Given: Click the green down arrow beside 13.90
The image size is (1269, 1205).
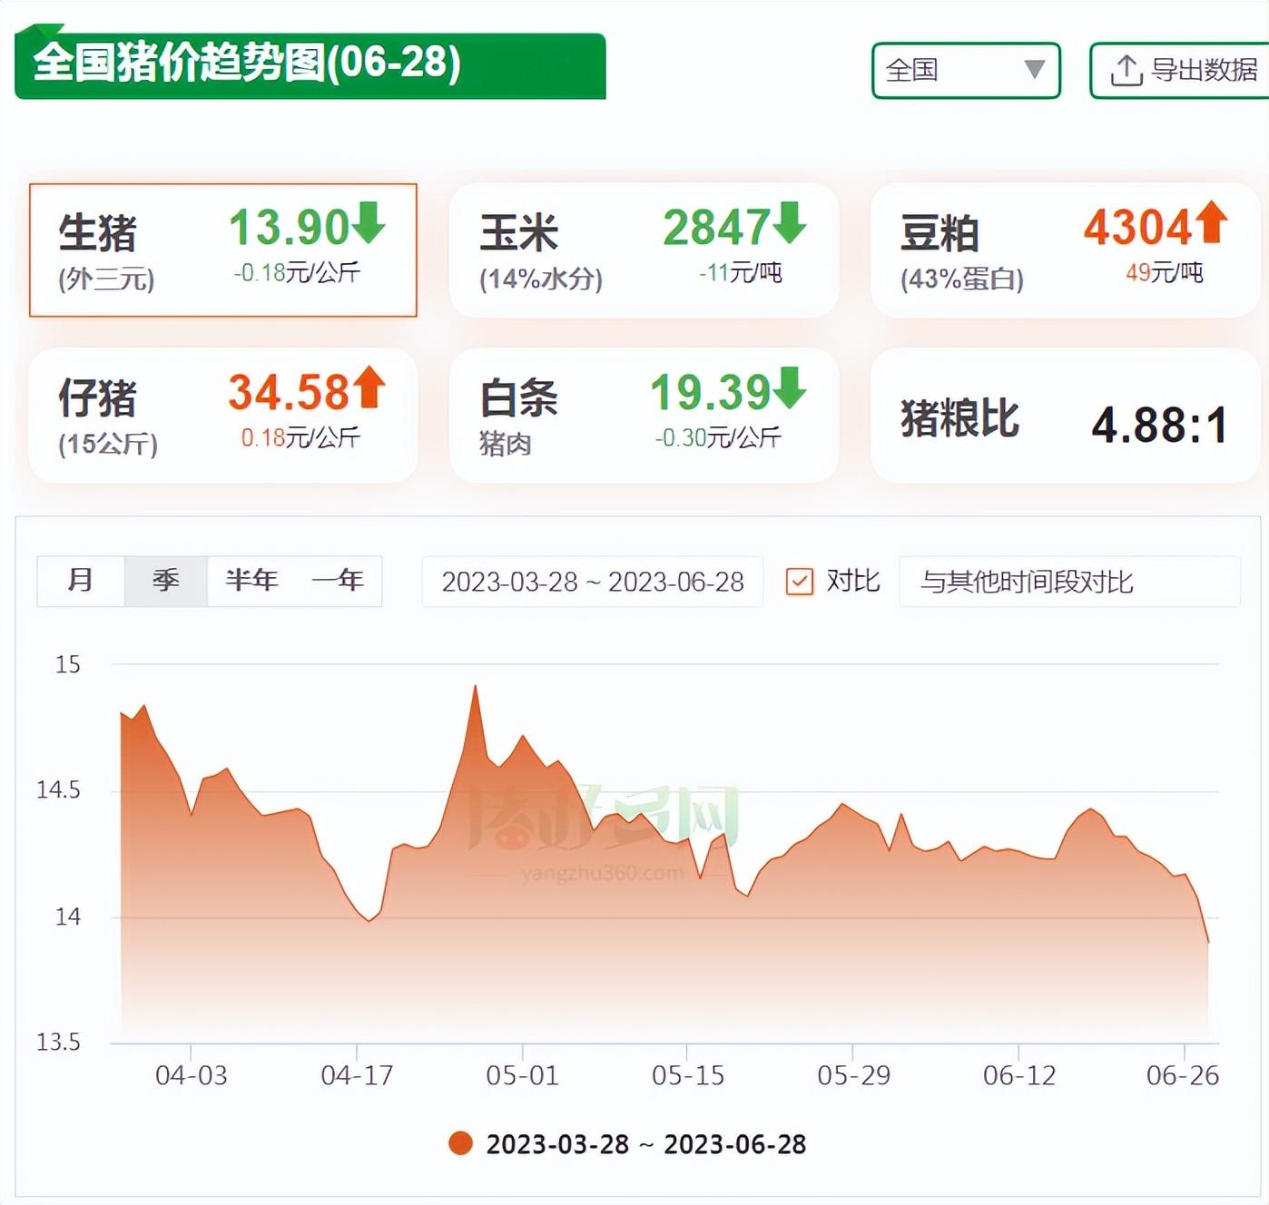Looking at the screenshot, I should [369, 223].
